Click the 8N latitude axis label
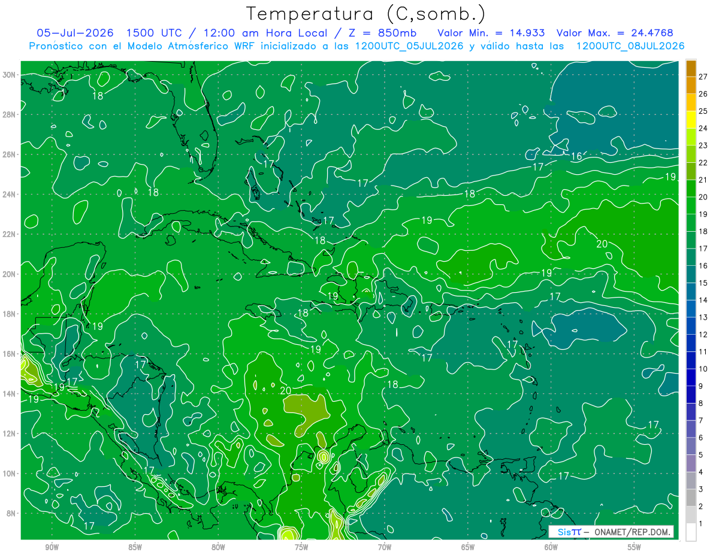719x555 pixels. click(x=12, y=513)
